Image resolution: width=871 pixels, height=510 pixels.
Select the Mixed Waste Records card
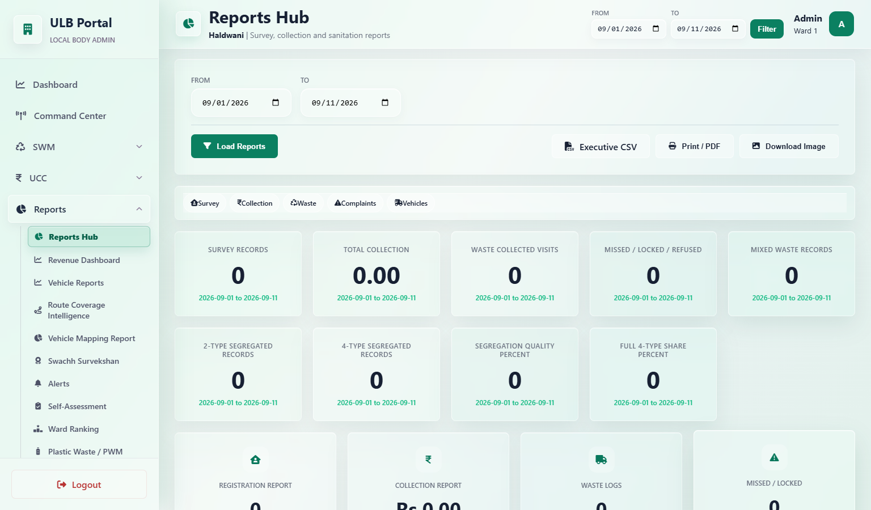(x=792, y=274)
